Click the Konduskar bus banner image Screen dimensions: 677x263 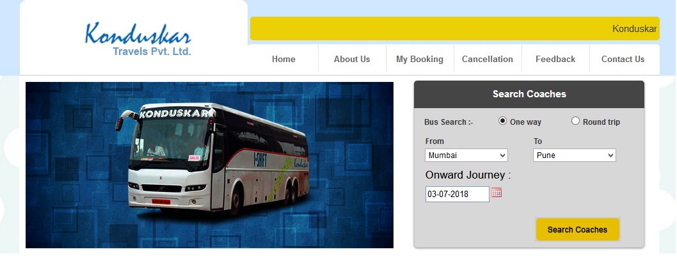209,165
